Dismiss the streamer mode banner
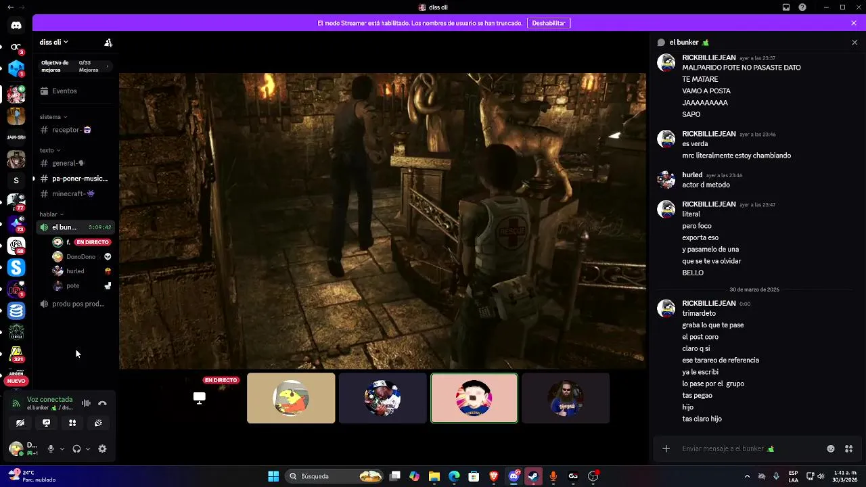The image size is (866, 487). 854,23
